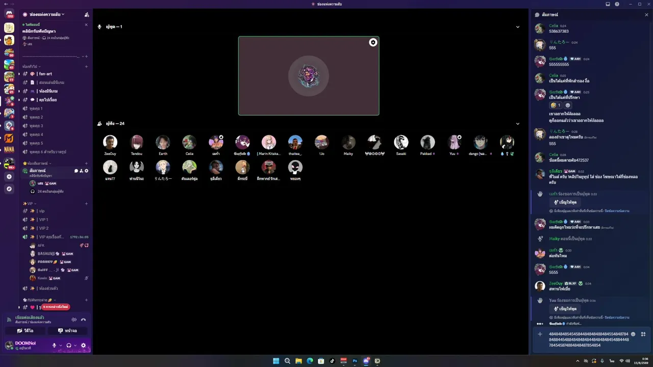
Task: Select the speaker tile on stage
Action: [x=309, y=76]
